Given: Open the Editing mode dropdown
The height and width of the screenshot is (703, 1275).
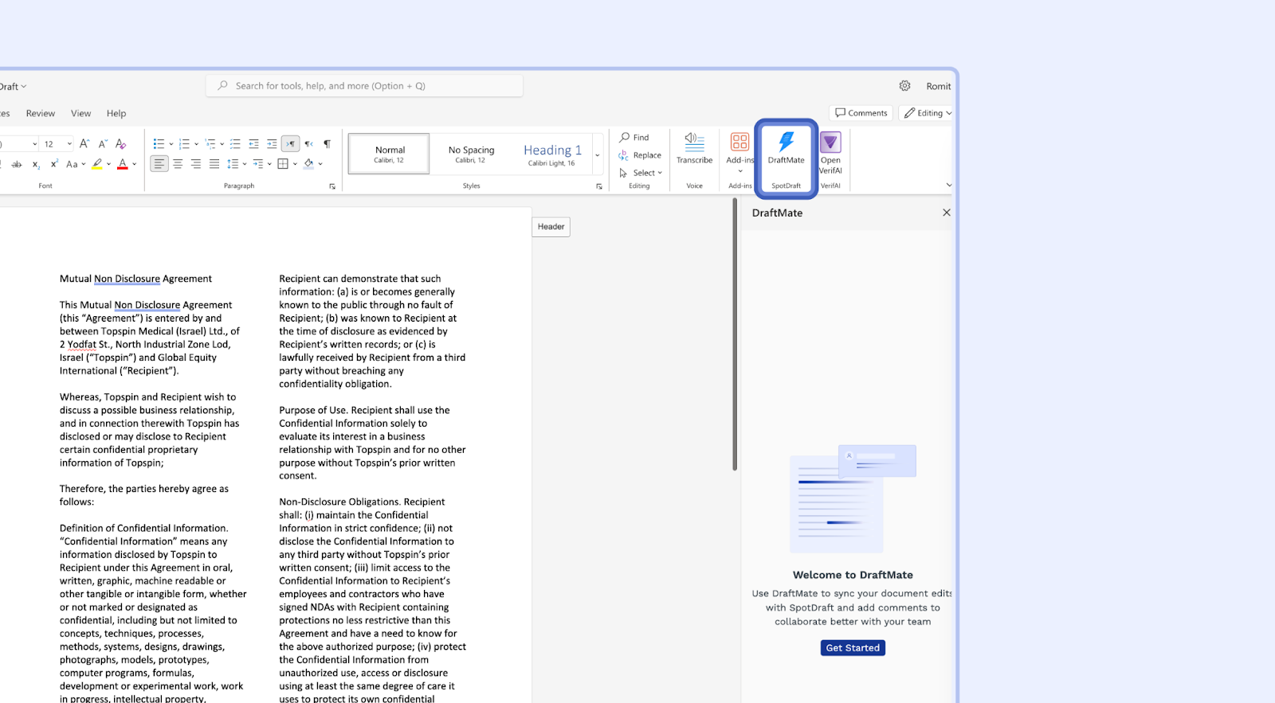Looking at the screenshot, I should [928, 113].
